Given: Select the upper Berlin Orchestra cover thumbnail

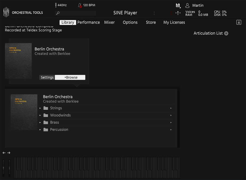Looking at the screenshot, I should 18,61.
